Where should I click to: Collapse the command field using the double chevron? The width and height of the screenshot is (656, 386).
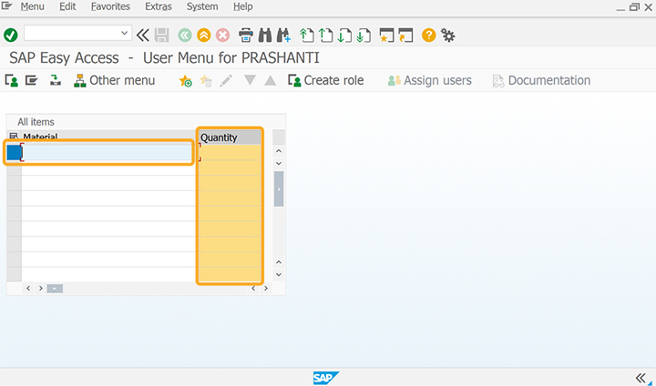pyautogui.click(x=143, y=36)
